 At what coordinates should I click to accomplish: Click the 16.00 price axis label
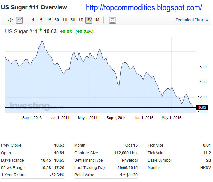(202, 67)
